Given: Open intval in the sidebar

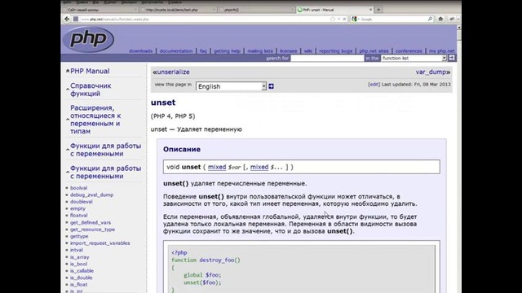Looking at the screenshot, I should coord(76,250).
